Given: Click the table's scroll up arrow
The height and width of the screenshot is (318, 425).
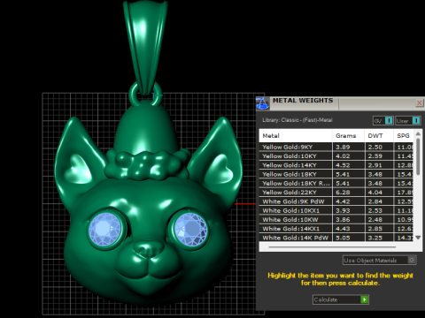Looking at the screenshot, I should pyautogui.click(x=418, y=133).
